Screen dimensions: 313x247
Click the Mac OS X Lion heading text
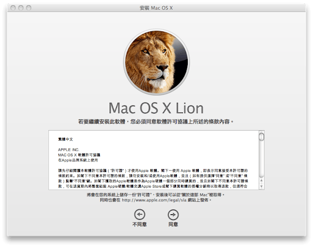(156, 108)
